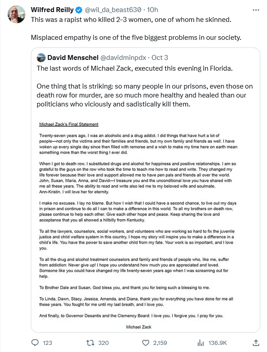Click the 136.9K views count

(x=218, y=343)
